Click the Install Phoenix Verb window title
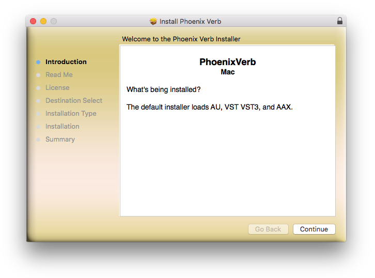This screenshot has width=375, height=278. pos(190,22)
